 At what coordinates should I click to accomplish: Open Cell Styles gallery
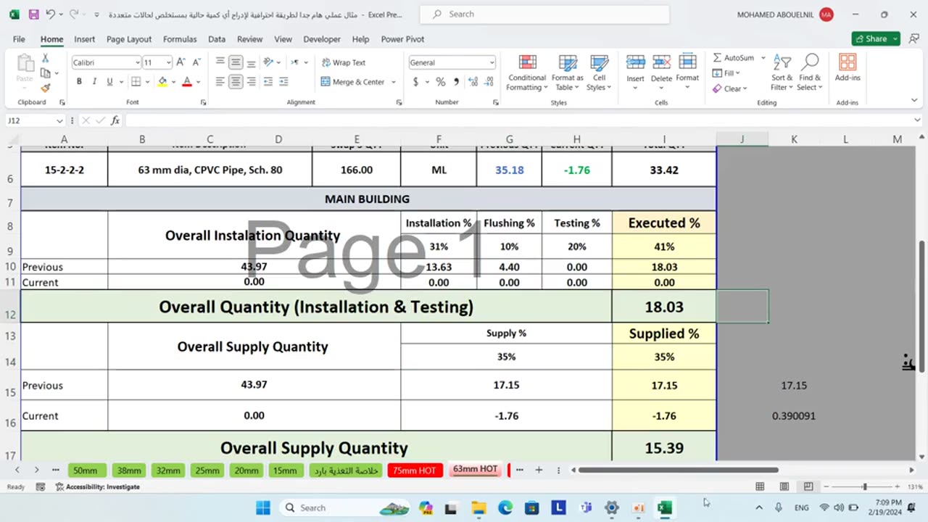[599, 72]
